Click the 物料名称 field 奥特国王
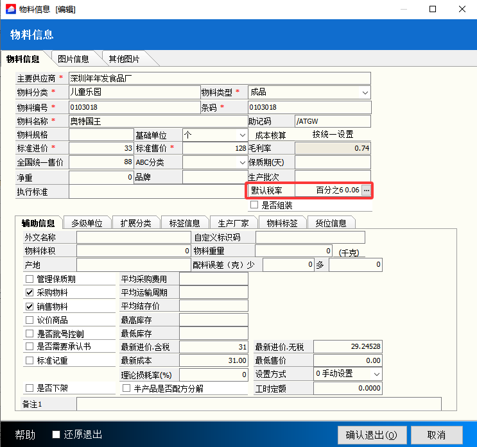The image size is (477, 447). (158, 121)
